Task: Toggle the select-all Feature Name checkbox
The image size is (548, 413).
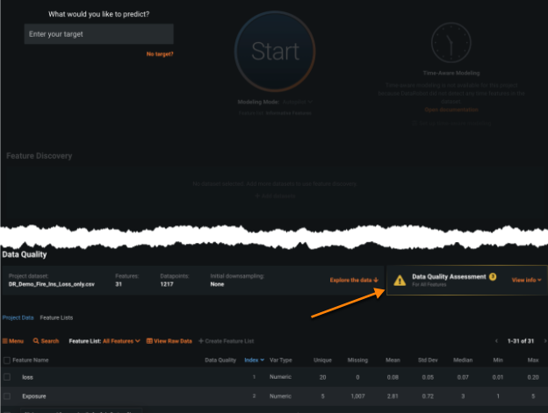Action: click(7, 360)
